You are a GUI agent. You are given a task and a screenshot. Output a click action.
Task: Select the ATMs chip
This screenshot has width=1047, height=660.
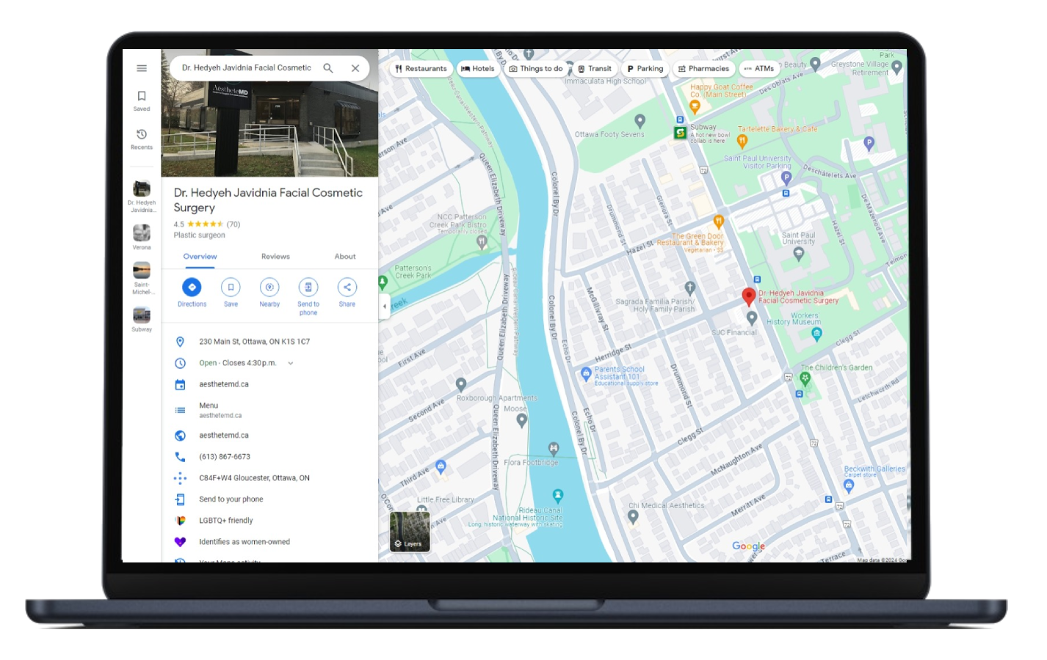click(759, 69)
